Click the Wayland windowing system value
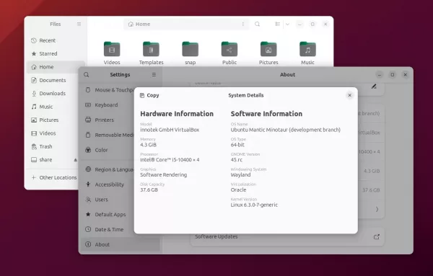Image resolution: width=433 pixels, height=276 pixels. 240,175
